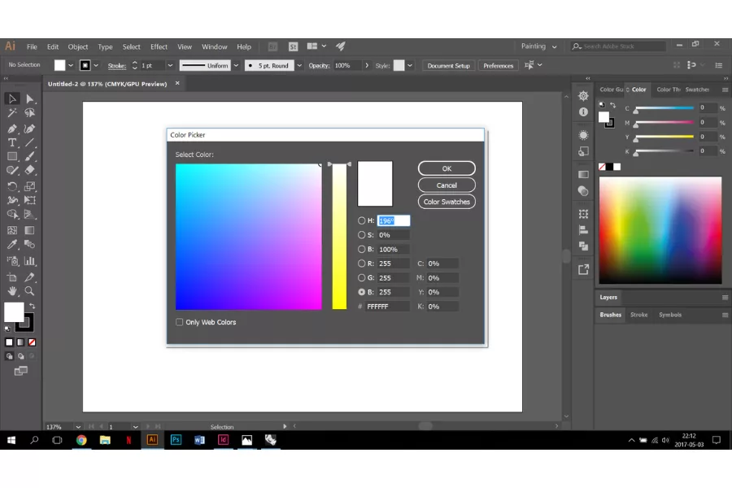This screenshot has height=488, width=732.
Task: Select the Line Segment tool
Action: point(30,142)
